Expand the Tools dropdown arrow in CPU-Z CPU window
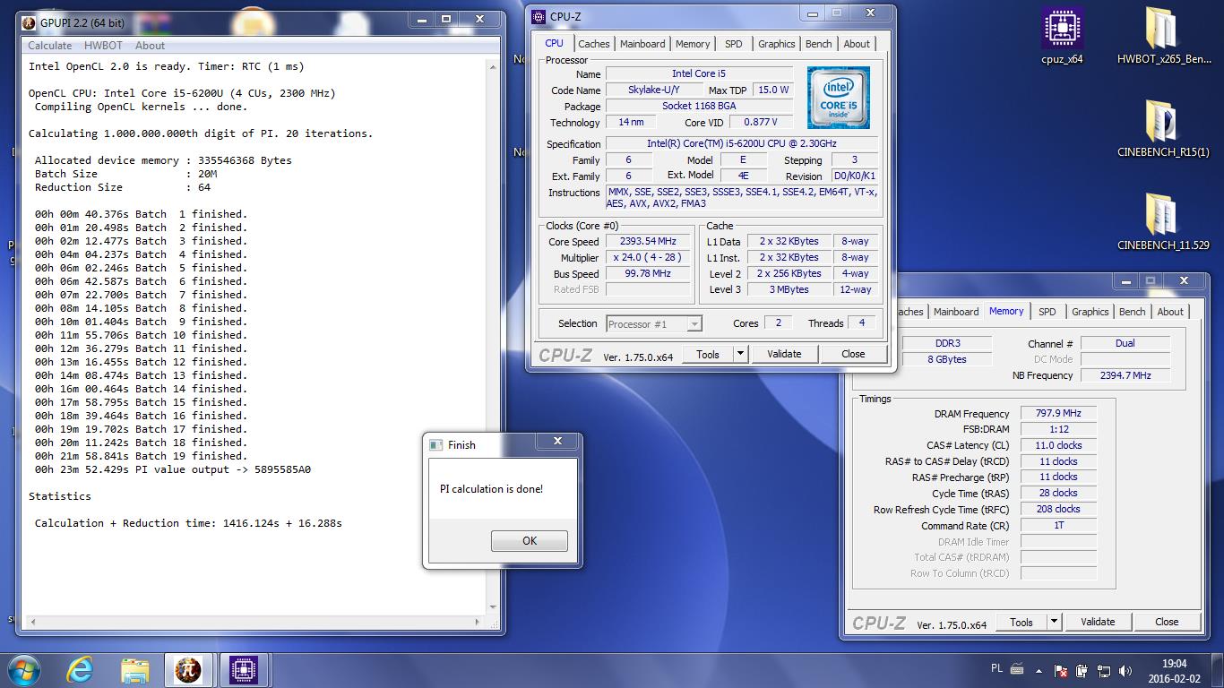The image size is (1224, 688). click(x=740, y=354)
